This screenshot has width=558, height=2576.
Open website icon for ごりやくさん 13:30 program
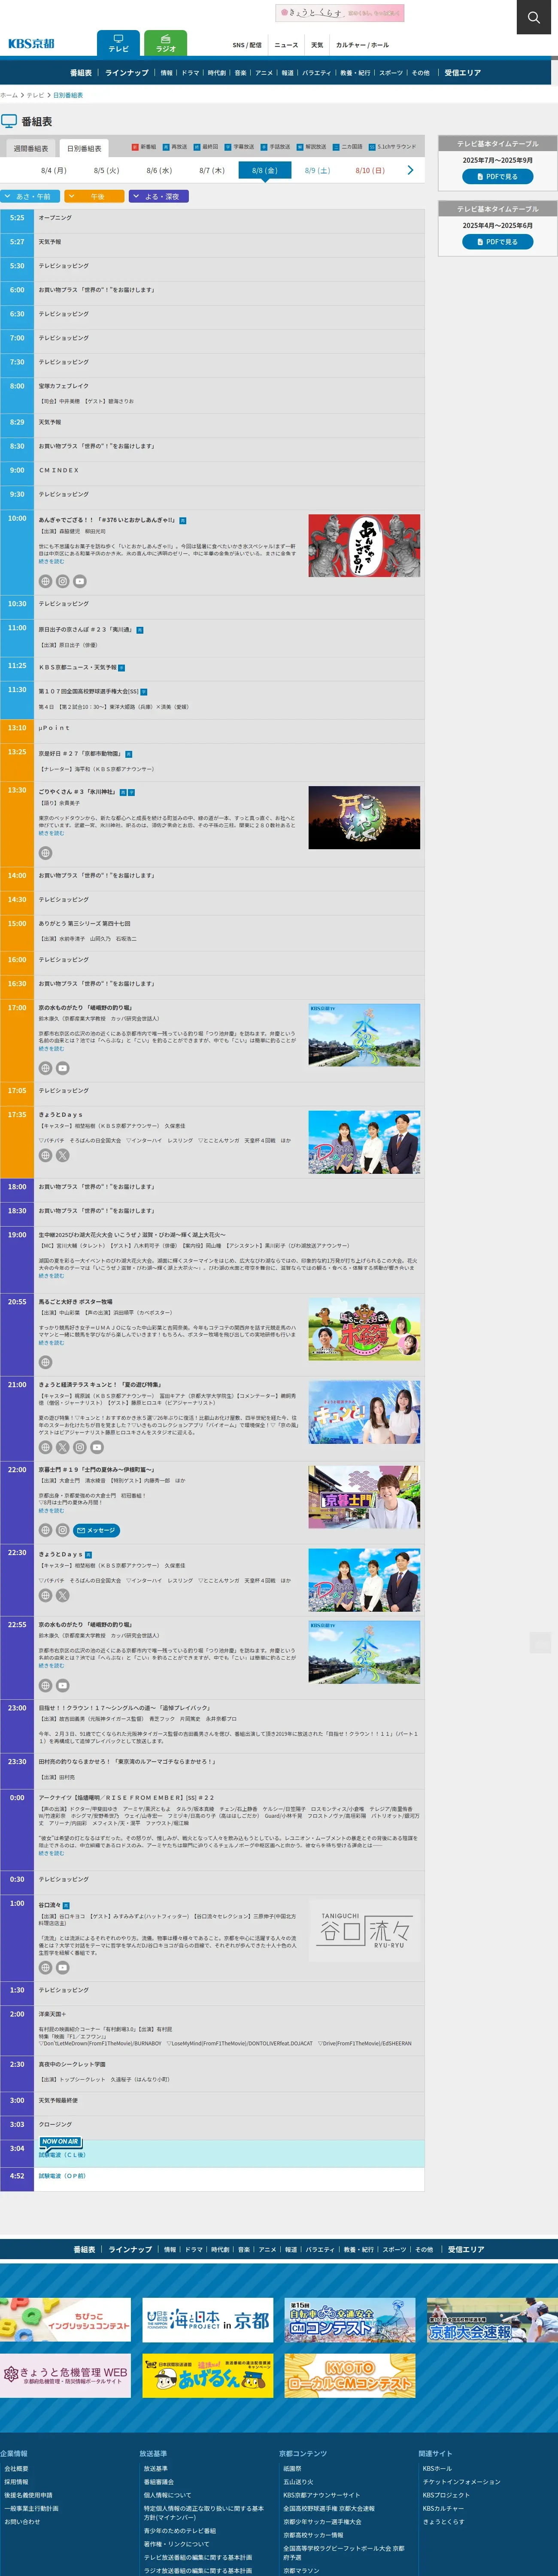coord(45,853)
